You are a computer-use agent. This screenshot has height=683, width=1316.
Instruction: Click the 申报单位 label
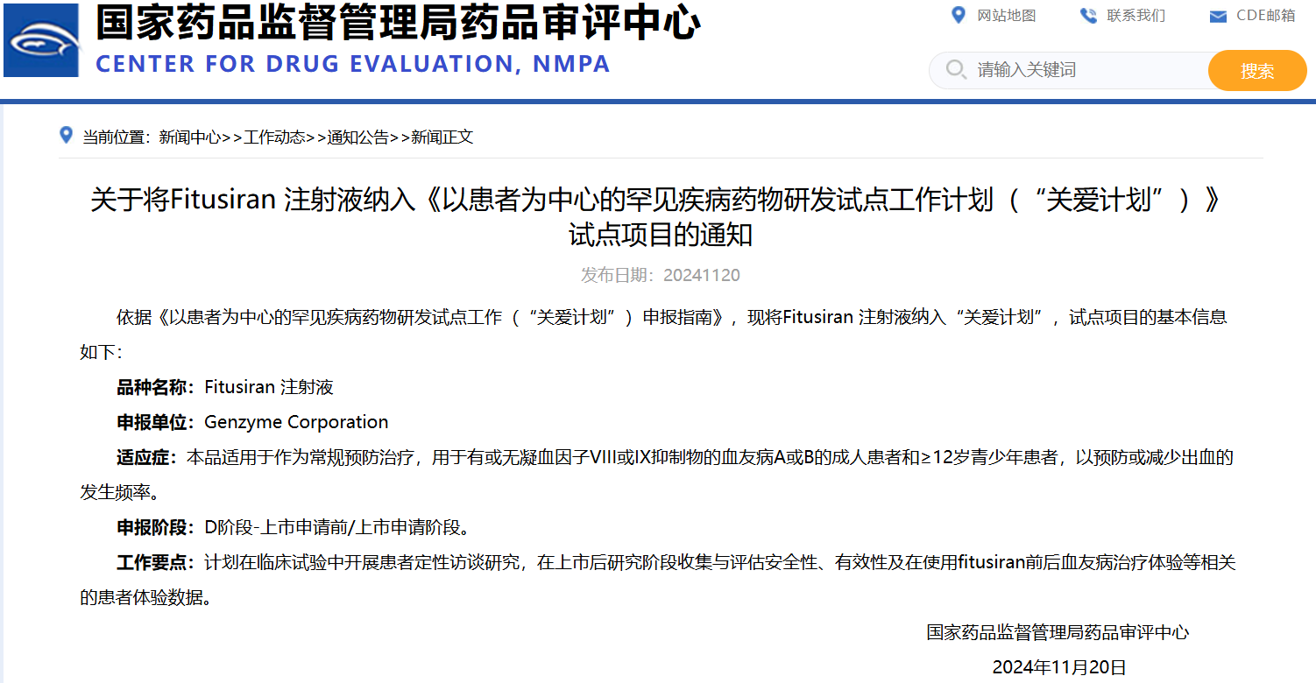(x=156, y=422)
